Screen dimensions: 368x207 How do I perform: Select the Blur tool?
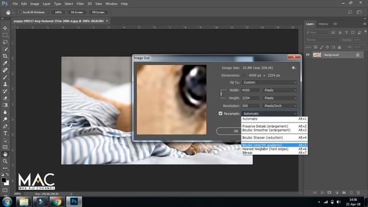(x=5, y=112)
